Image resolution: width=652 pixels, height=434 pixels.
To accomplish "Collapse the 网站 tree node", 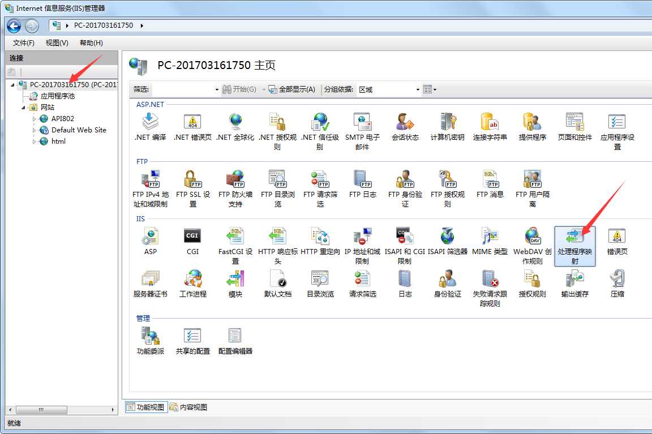I will tap(23, 108).
